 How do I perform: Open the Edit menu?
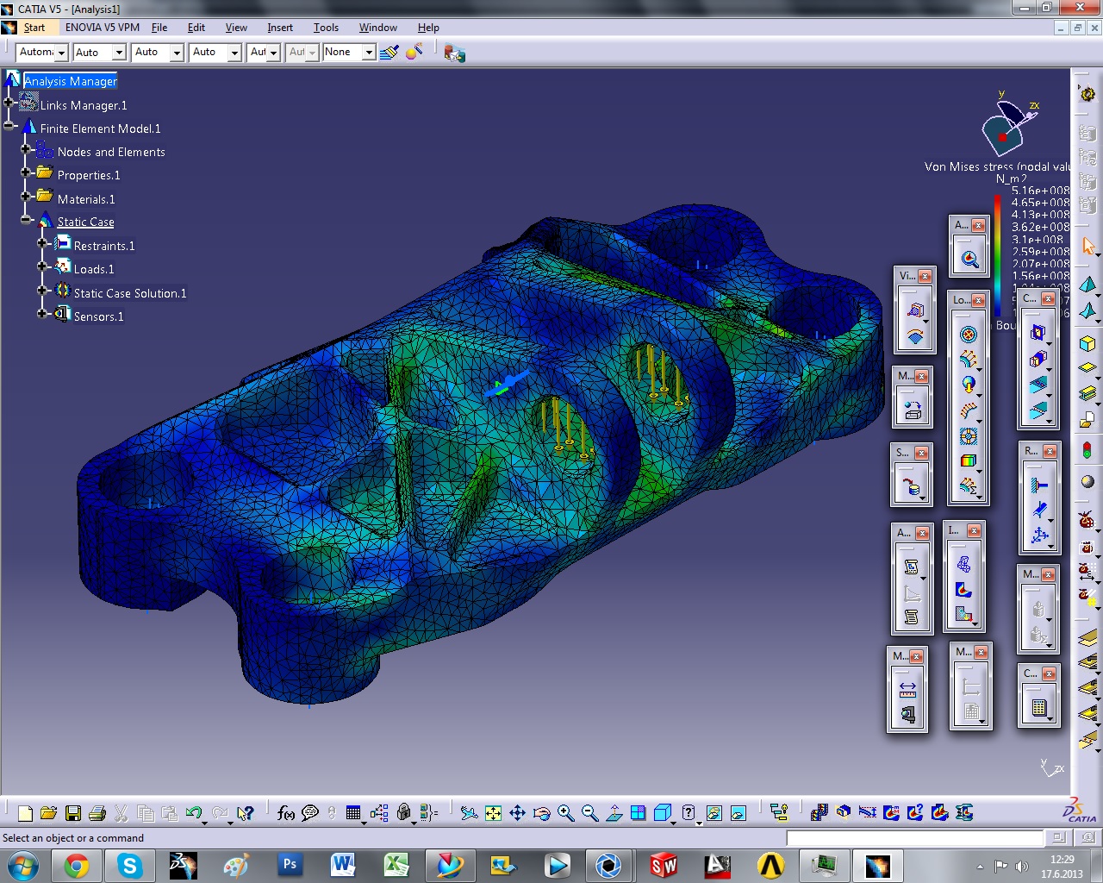point(196,28)
